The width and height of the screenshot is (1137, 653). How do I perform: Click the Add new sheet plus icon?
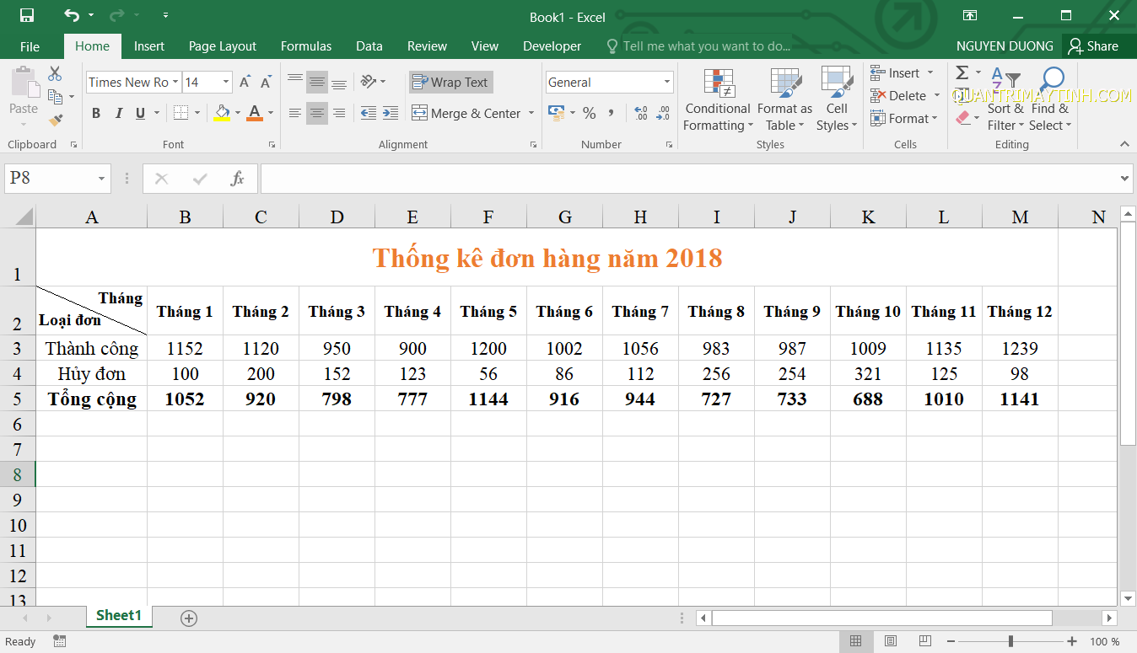(x=189, y=618)
